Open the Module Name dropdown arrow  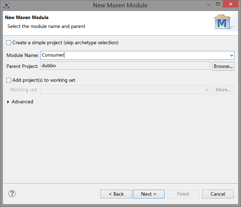[x=231, y=56]
